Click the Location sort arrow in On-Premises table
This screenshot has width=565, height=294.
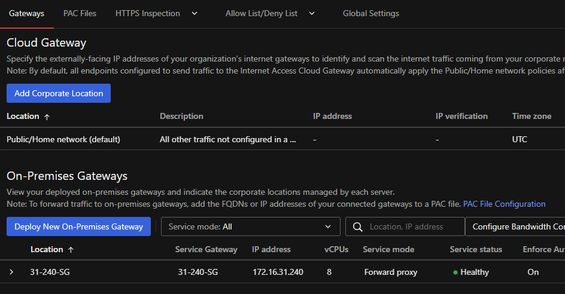click(71, 250)
